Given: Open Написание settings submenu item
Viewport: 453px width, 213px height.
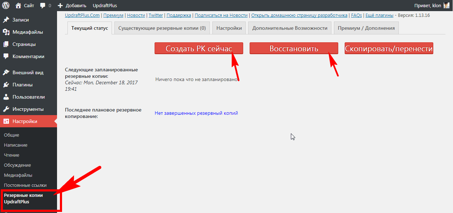Looking at the screenshot, I should 16,145.
